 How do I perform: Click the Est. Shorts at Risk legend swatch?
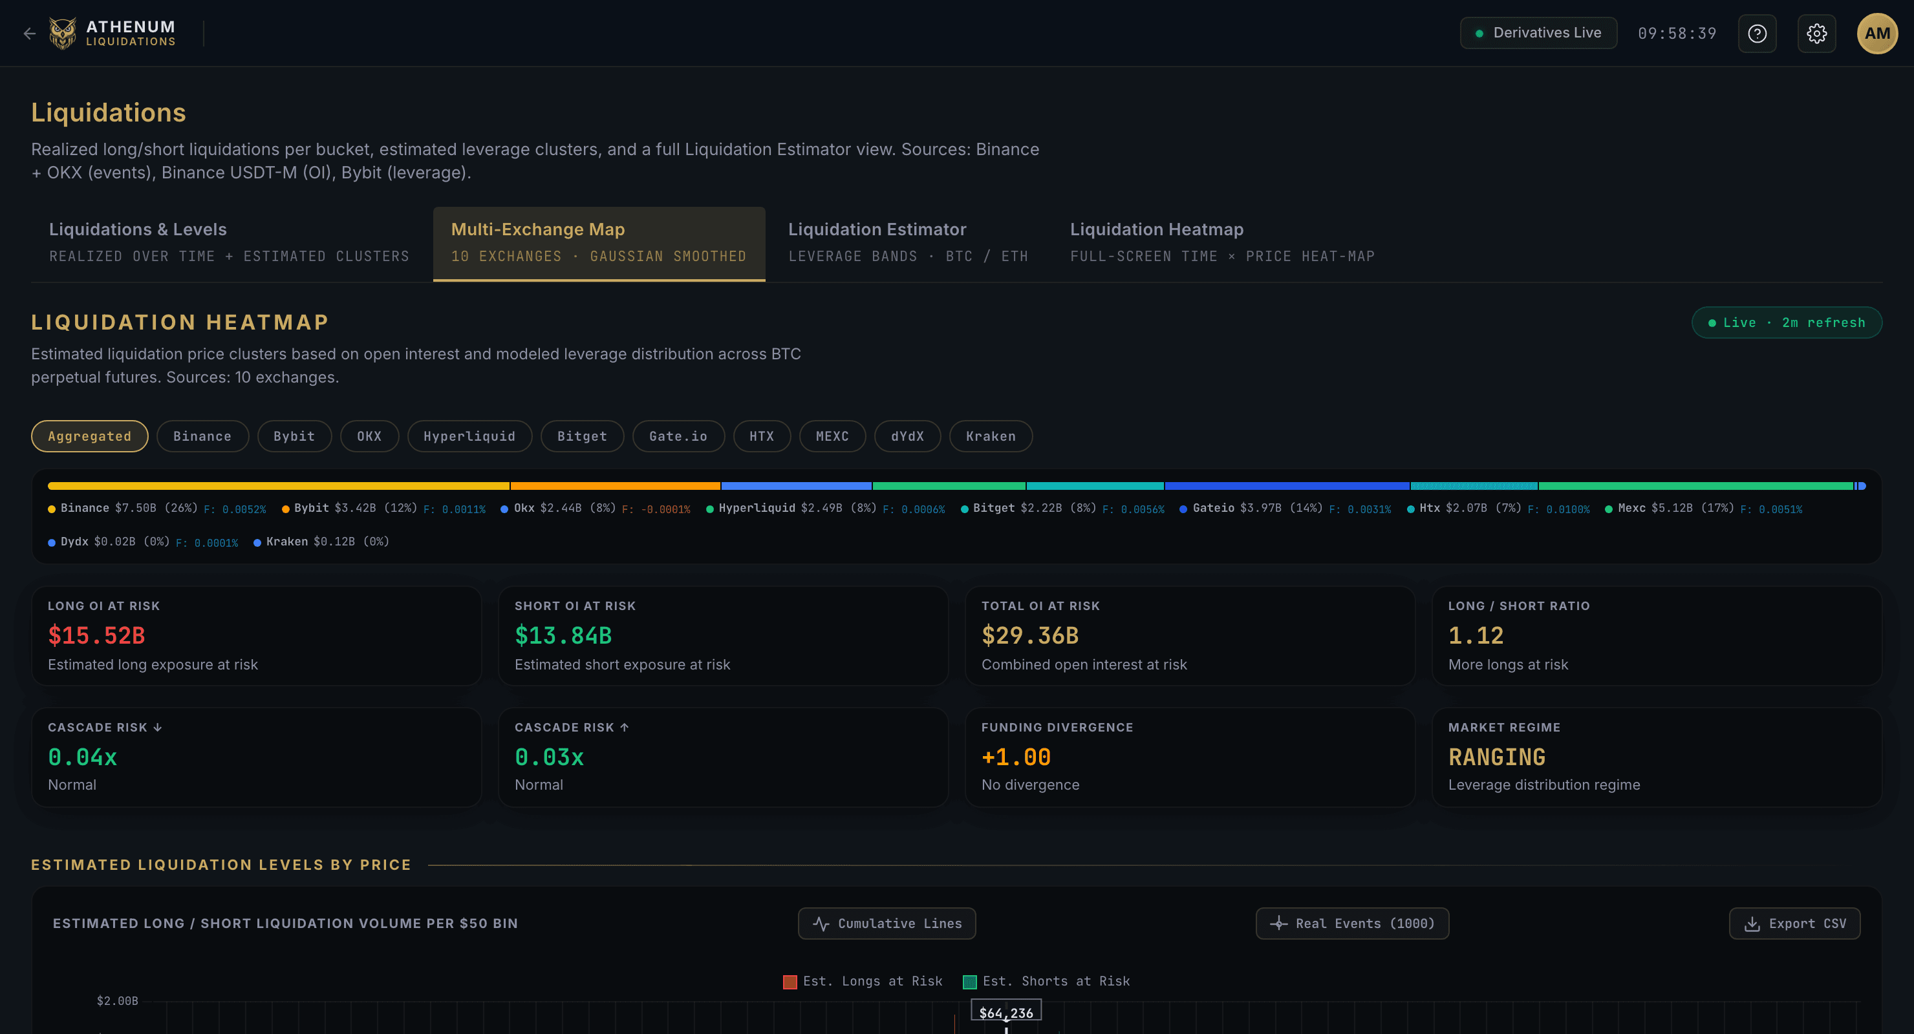[x=970, y=982]
